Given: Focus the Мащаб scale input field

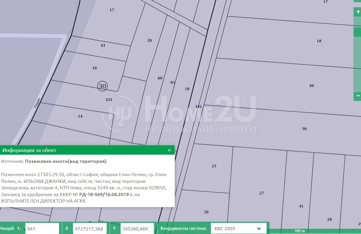Looking at the screenshot, I should tap(42, 228).
